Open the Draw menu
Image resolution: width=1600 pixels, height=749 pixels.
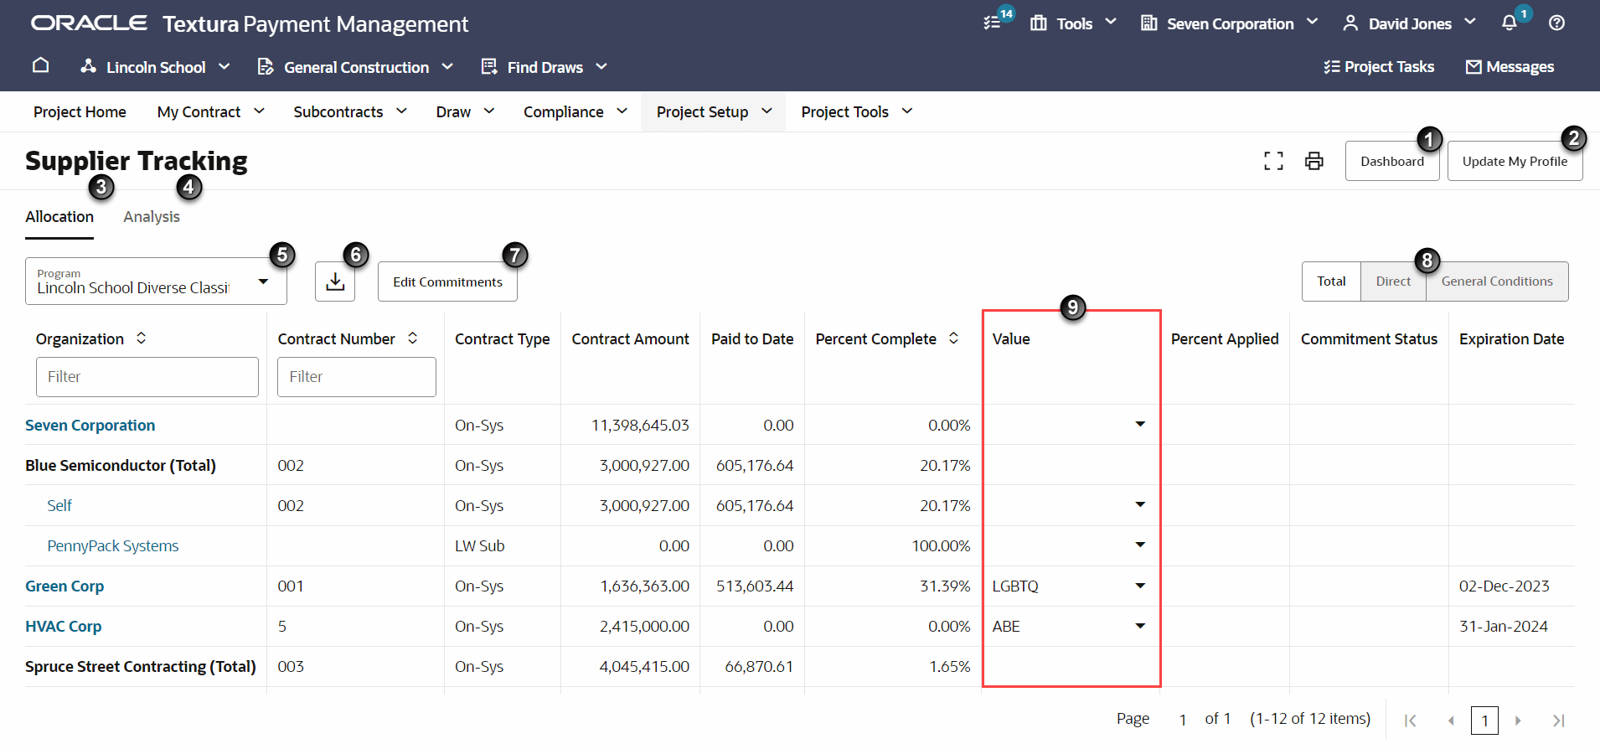pos(465,111)
